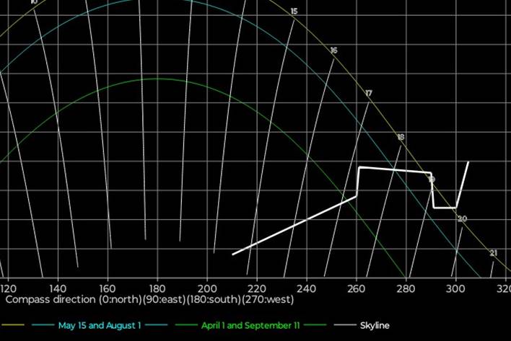The image size is (511, 341).
Task: Select the 220 compass direction tick
Action: coord(256,286)
